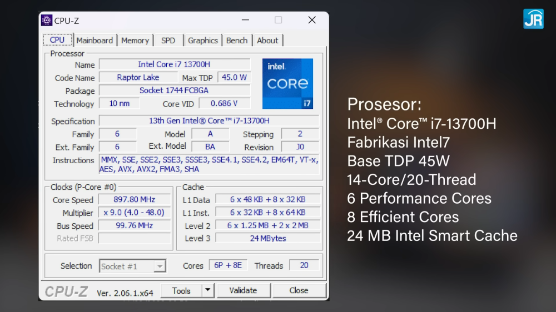Click the Ext. Model value BA
Image resolution: width=556 pixels, height=312 pixels.
pyautogui.click(x=210, y=147)
